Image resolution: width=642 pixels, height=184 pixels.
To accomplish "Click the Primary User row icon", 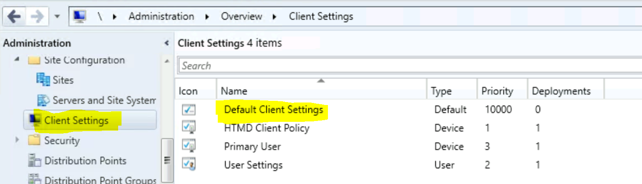I will point(189,146).
